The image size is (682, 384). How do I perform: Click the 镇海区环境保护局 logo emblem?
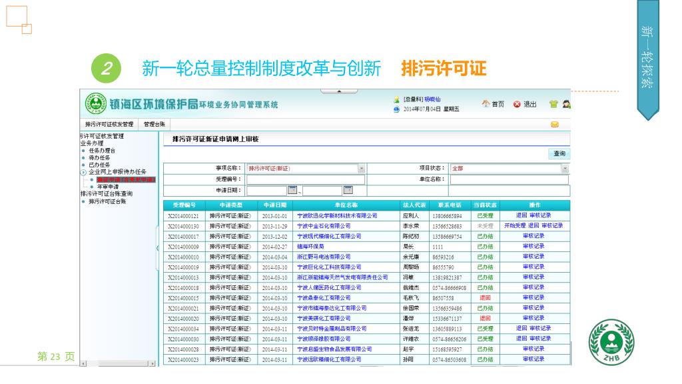coord(96,103)
